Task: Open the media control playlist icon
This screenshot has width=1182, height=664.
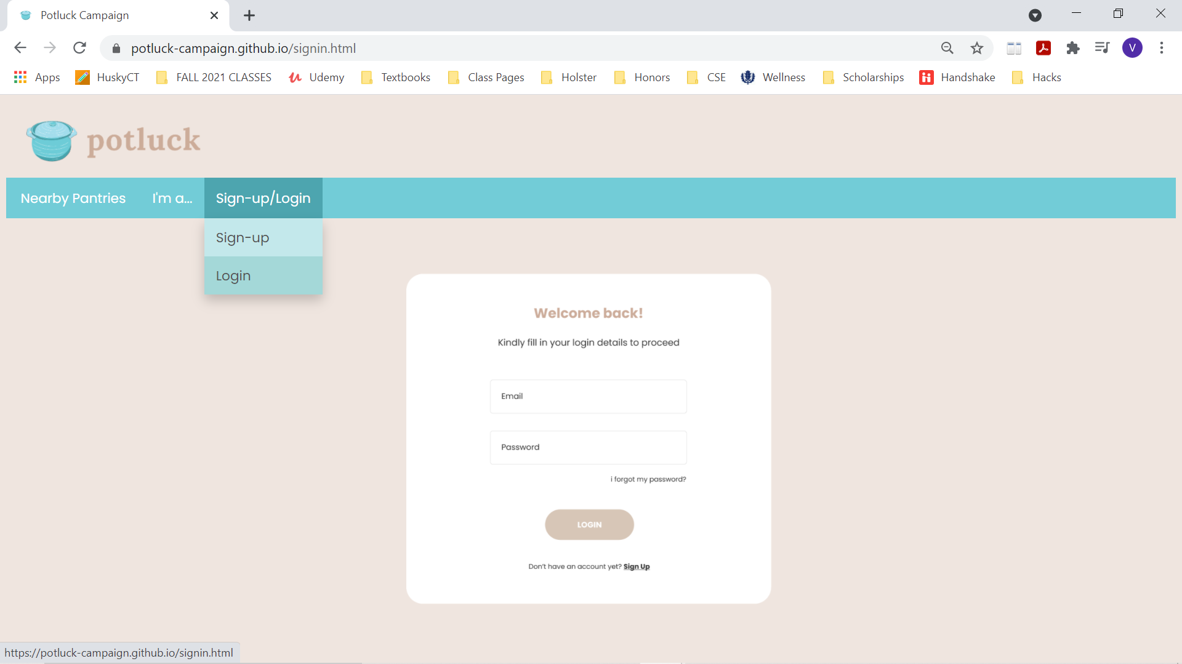Action: click(1102, 48)
